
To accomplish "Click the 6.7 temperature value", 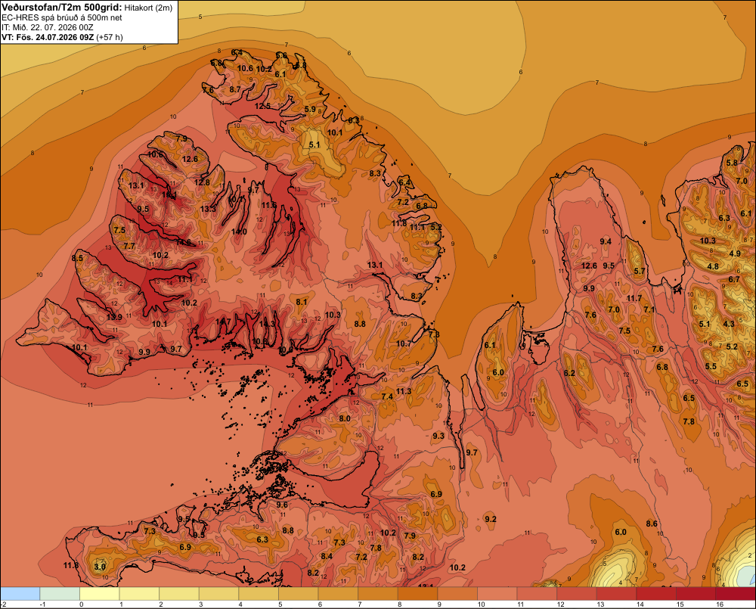I will (734, 279).
